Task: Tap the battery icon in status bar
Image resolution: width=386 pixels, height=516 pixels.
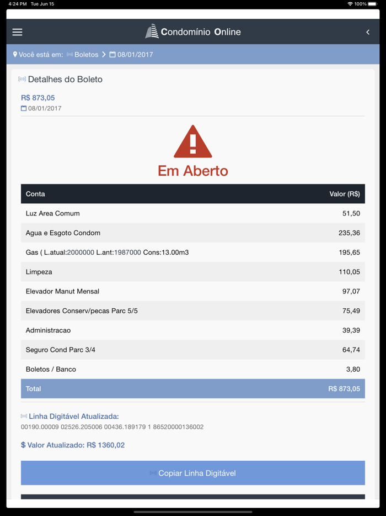Action: 373,4
